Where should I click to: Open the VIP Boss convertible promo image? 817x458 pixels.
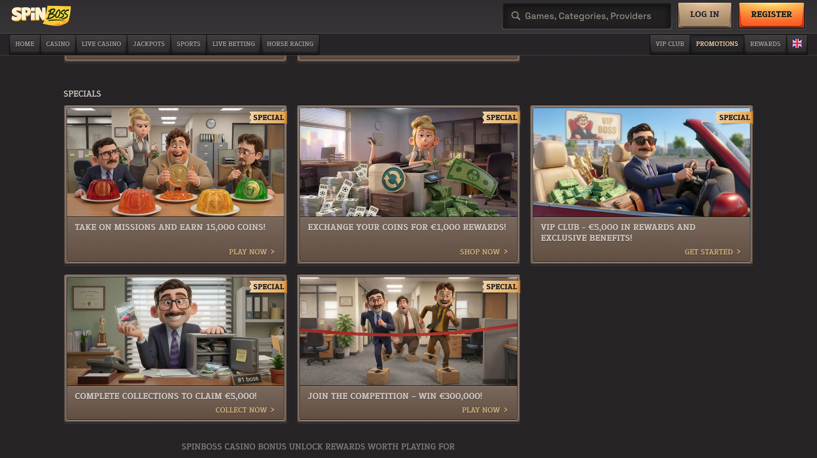pos(641,162)
